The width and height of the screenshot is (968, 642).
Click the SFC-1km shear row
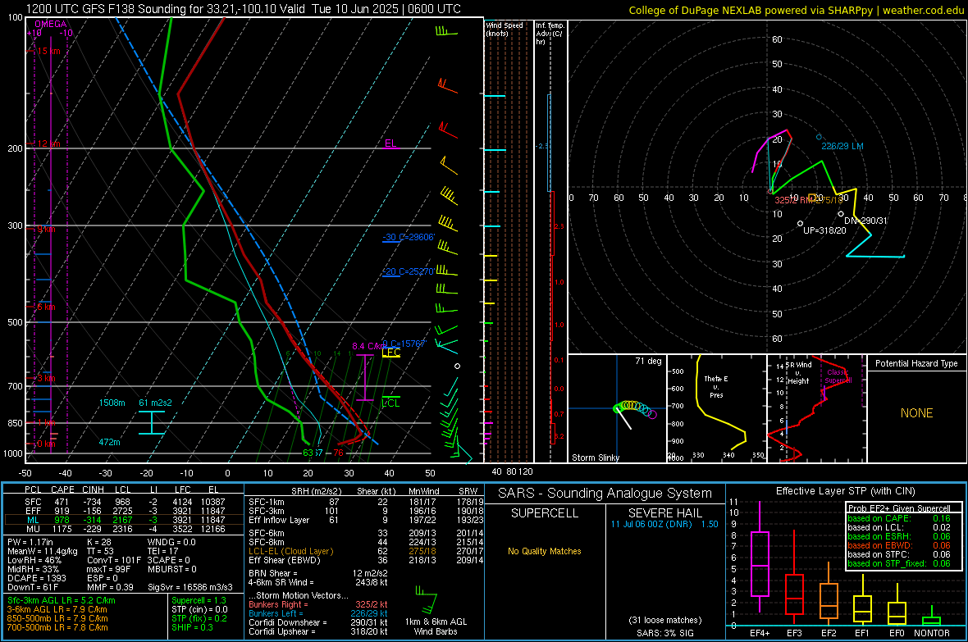[x=366, y=502]
